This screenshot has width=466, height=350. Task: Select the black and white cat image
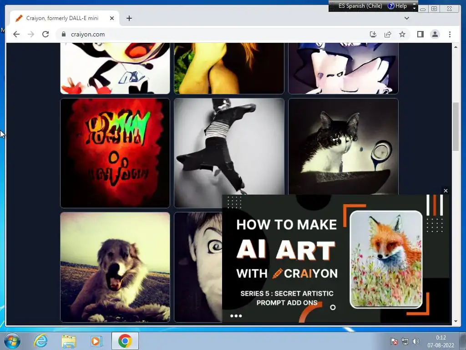[343, 146]
